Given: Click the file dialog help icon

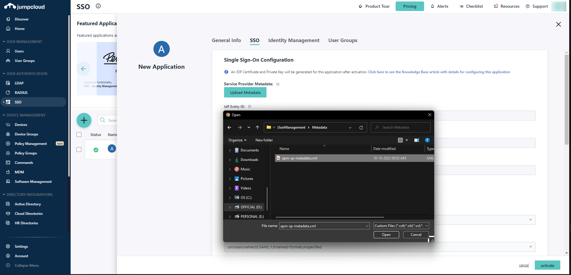Looking at the screenshot, I should 427,140.
